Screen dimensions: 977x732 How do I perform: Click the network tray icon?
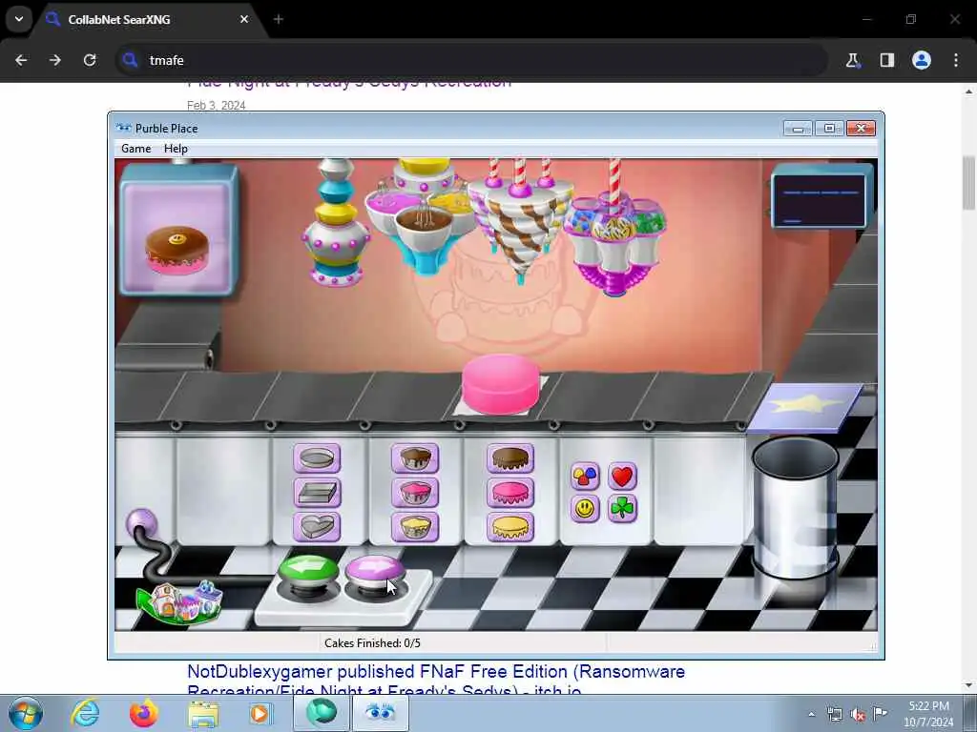click(x=835, y=715)
